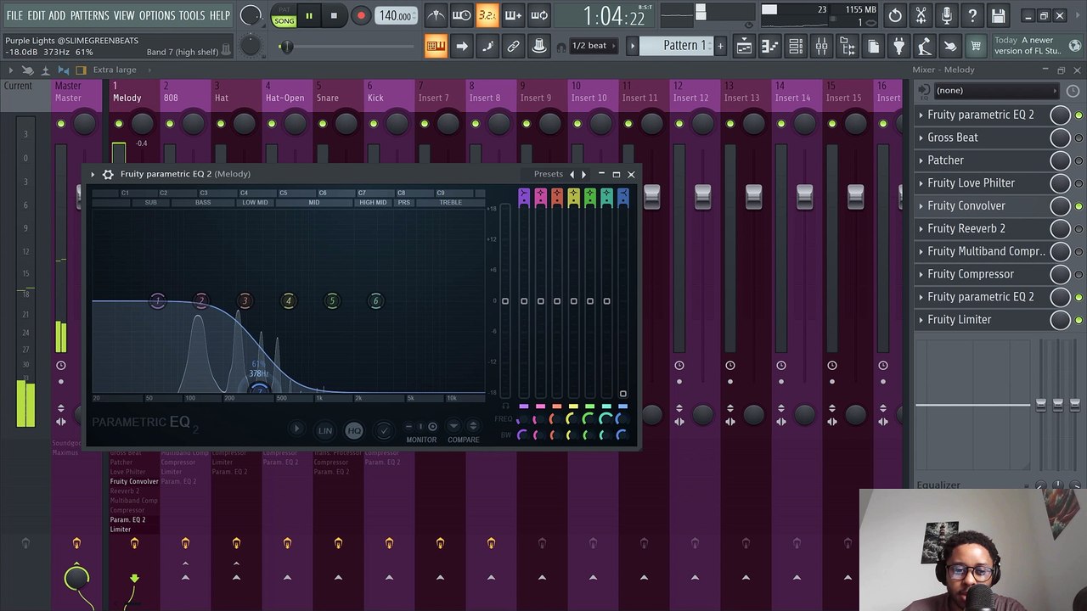Open the Extra large mixer layout menu
The width and height of the screenshot is (1087, 611).
[x=115, y=70]
